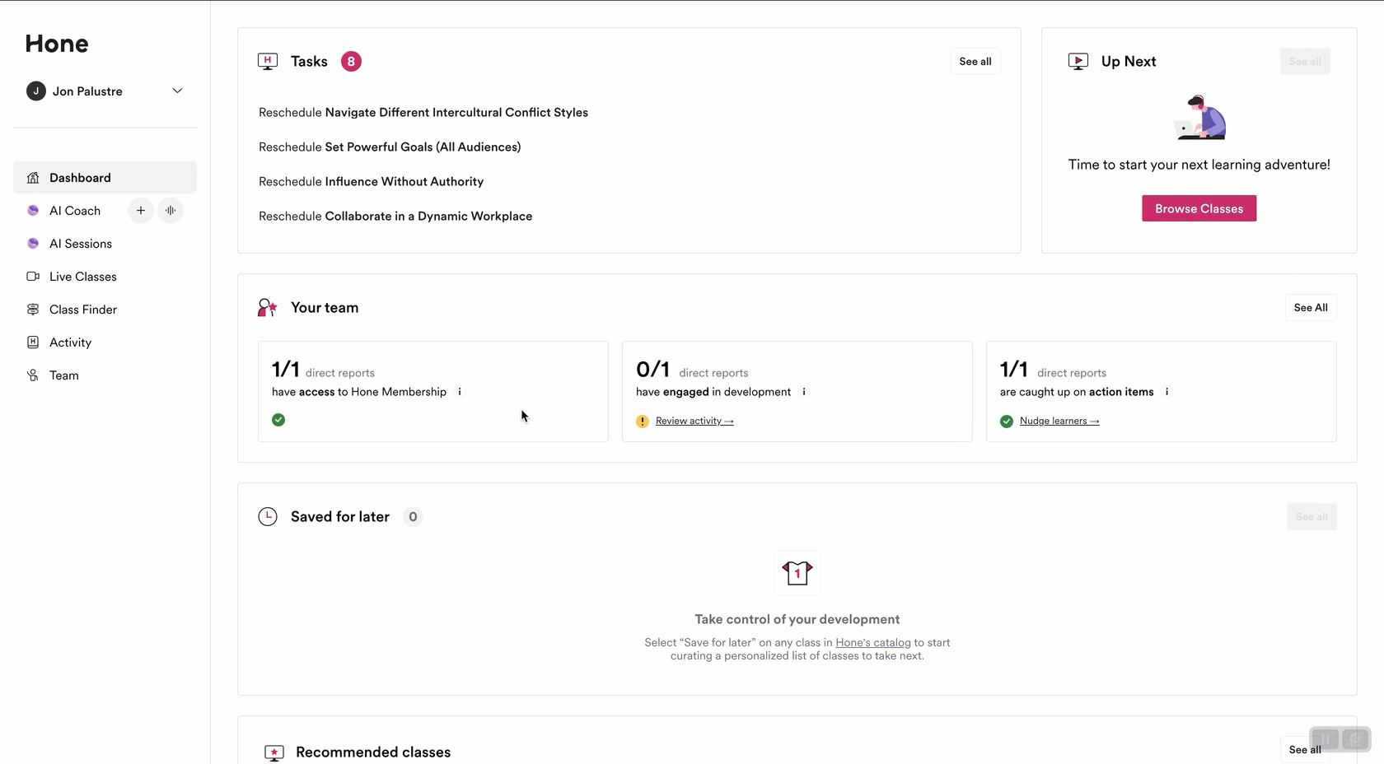The width and height of the screenshot is (1384, 764).
Task: Click the voice waveform icon beside AI Coach
Action: pos(171,211)
